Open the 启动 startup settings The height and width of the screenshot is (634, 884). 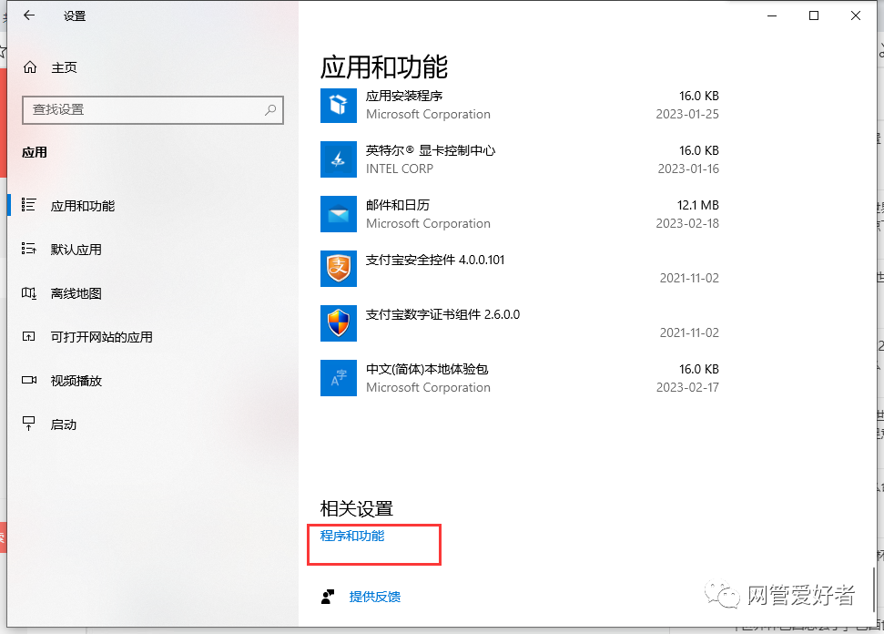(x=63, y=424)
